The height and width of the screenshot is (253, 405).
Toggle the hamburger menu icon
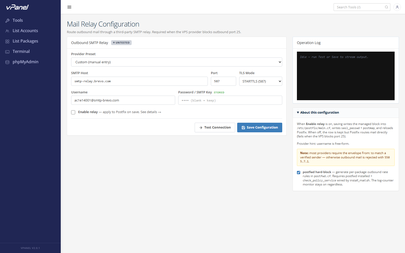(69, 7)
